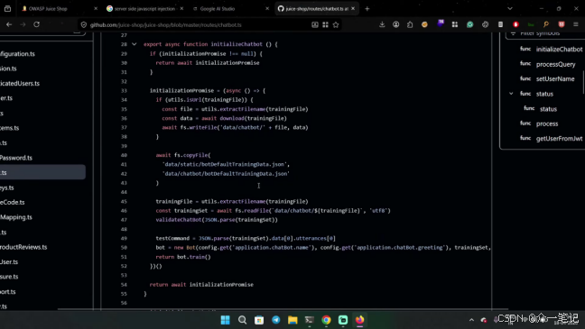Jump to process in symbols list
585x329 pixels.
[547, 123]
